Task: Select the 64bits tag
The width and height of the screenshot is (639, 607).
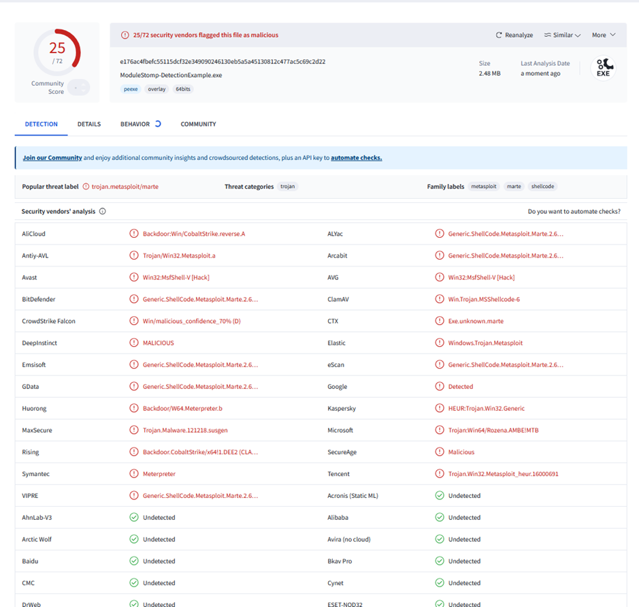Action: pos(183,89)
